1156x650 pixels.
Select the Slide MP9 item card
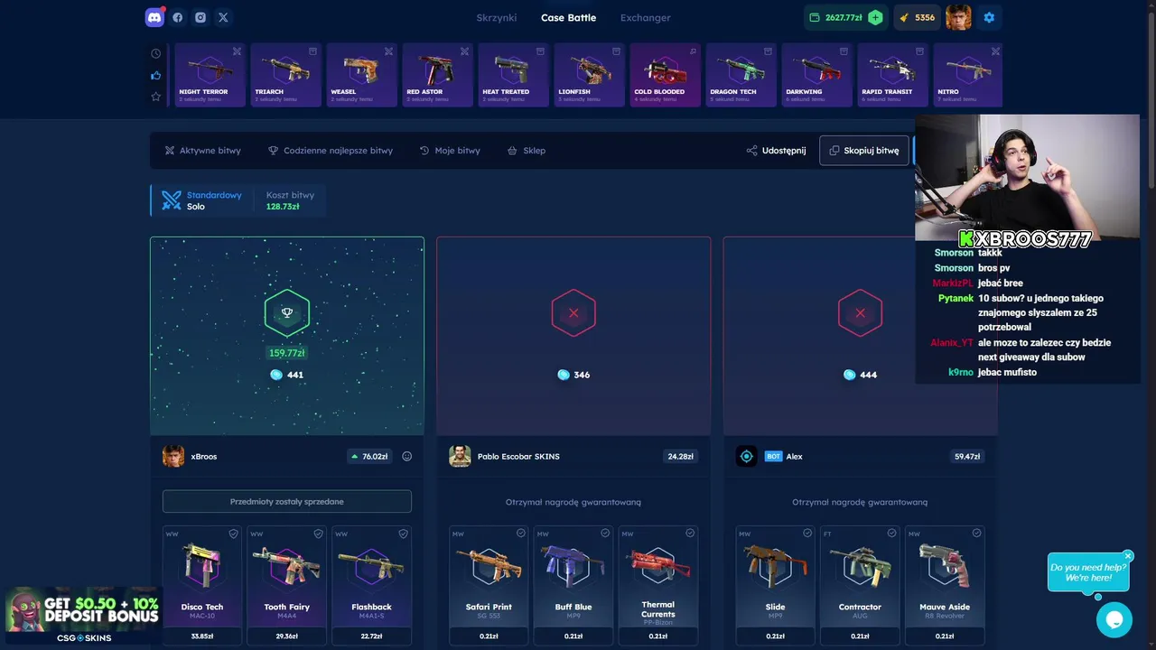(x=775, y=585)
